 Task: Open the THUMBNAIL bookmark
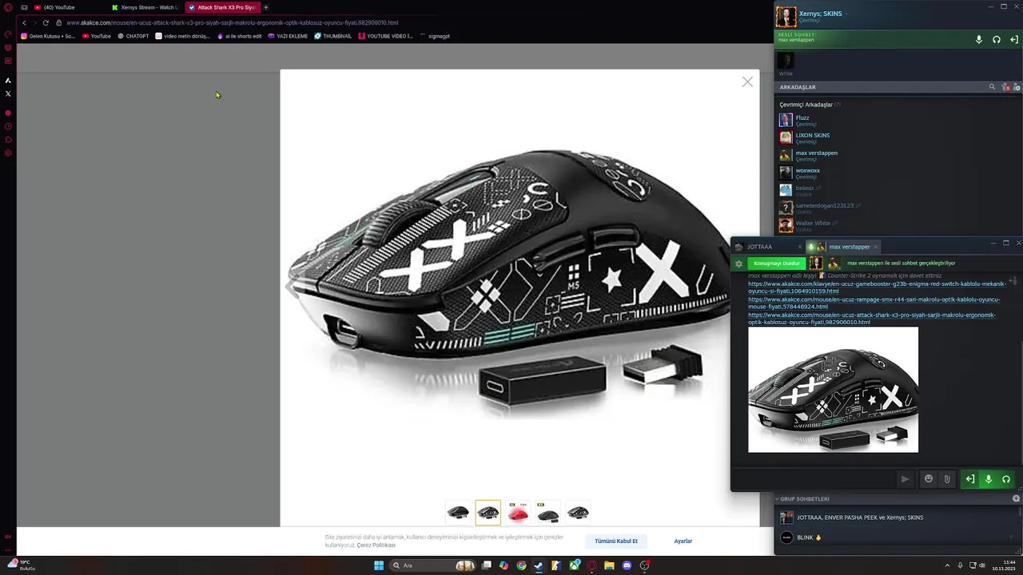point(332,36)
